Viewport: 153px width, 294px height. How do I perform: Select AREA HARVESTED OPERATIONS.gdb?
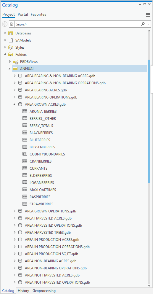[53, 225]
